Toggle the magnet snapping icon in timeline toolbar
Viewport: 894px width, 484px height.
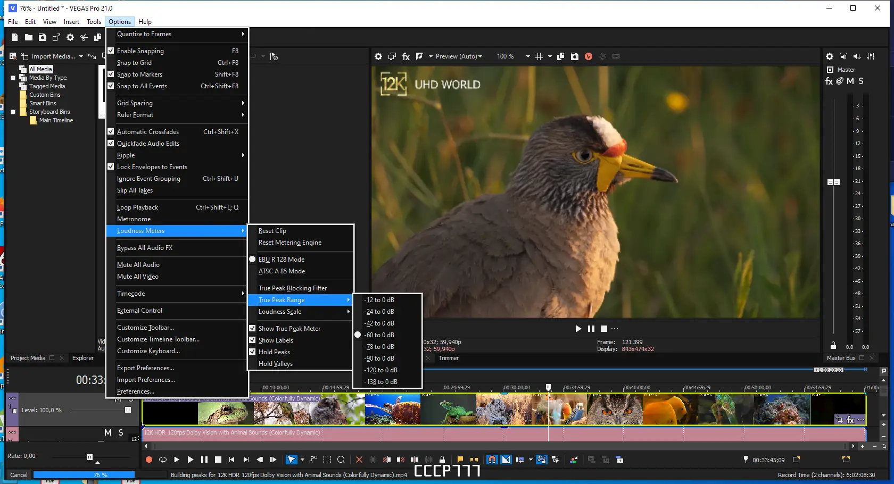pyautogui.click(x=492, y=460)
